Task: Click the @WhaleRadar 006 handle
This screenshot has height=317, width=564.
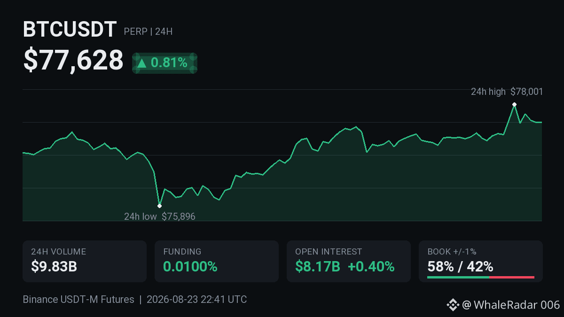Action: (x=511, y=305)
